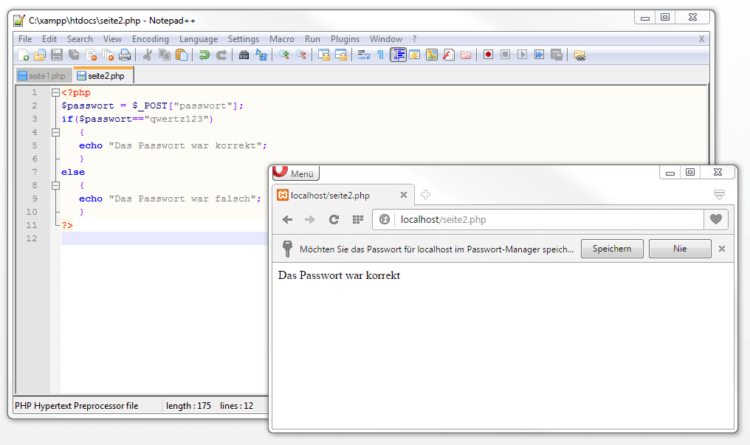Open the Function List panel
The image size is (750, 445).
[449, 55]
